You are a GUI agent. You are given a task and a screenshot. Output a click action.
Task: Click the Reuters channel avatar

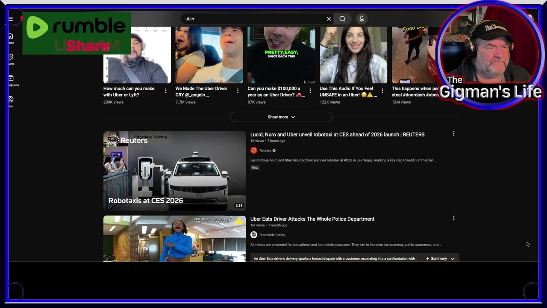coord(254,151)
